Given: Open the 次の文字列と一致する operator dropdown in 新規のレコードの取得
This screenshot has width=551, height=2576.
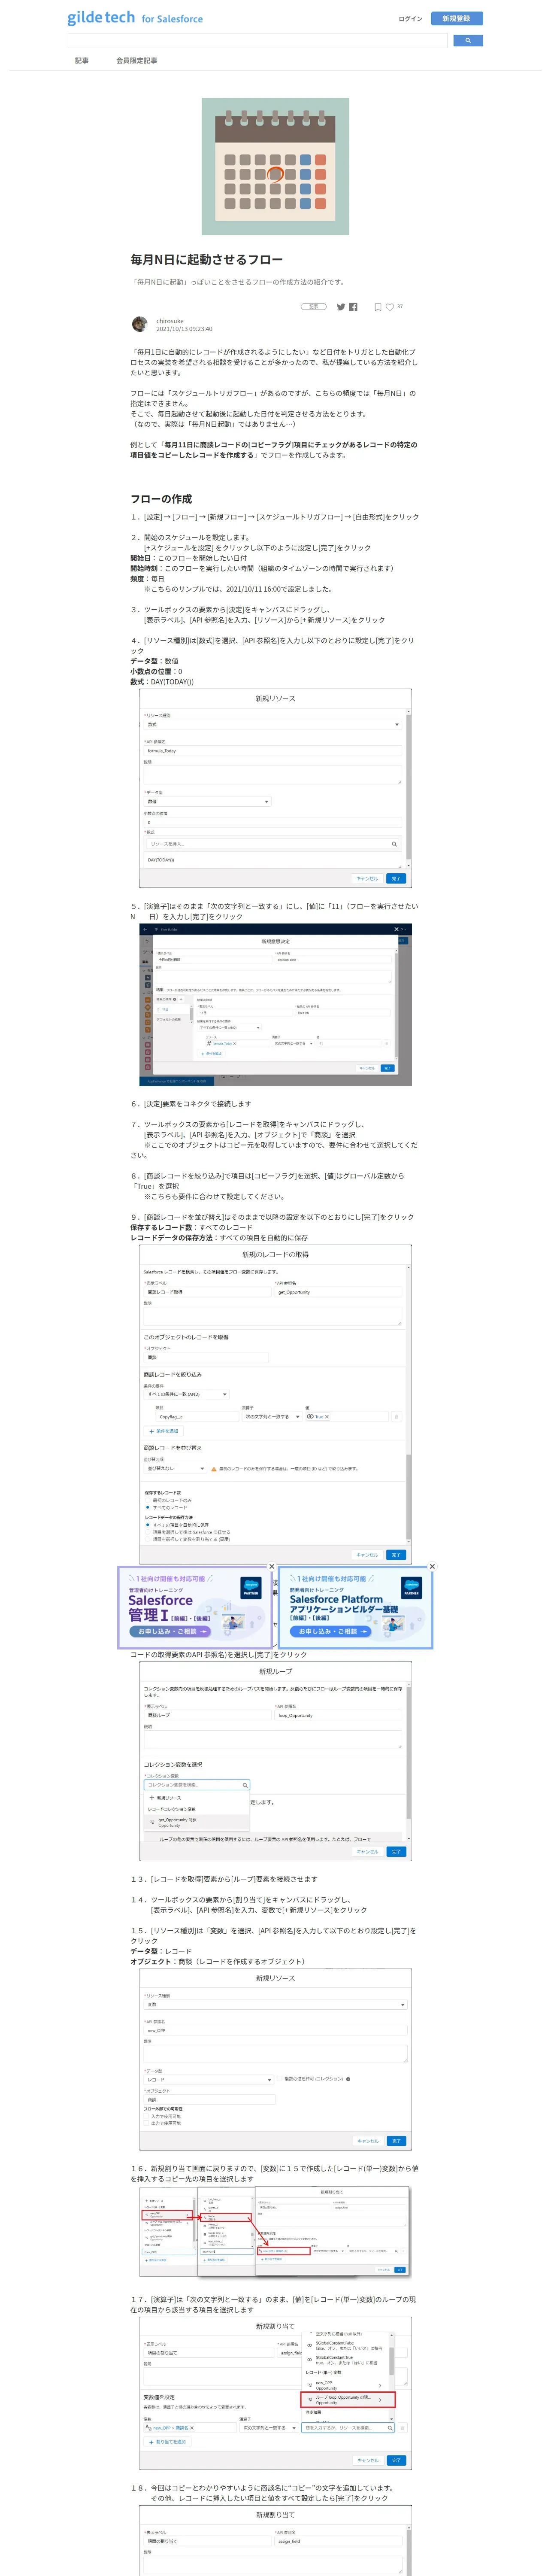Looking at the screenshot, I should [271, 1416].
